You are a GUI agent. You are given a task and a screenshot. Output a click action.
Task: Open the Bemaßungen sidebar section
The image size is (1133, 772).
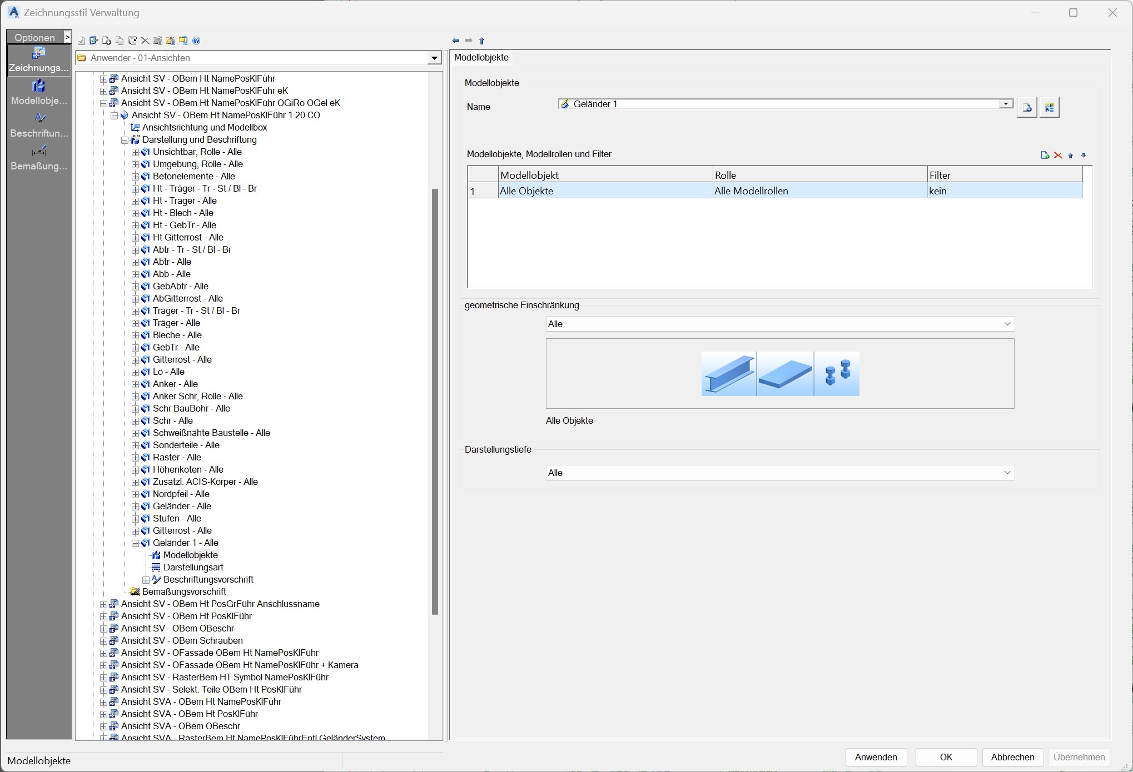[39, 158]
